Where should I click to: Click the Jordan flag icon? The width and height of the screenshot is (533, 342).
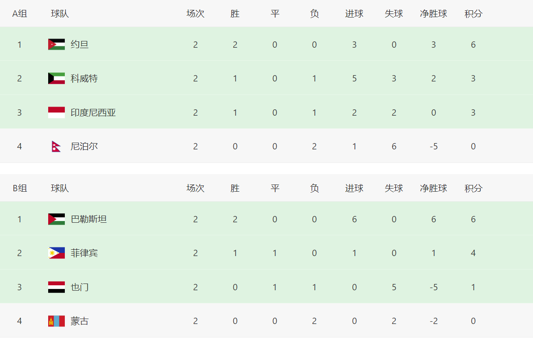pos(56,45)
